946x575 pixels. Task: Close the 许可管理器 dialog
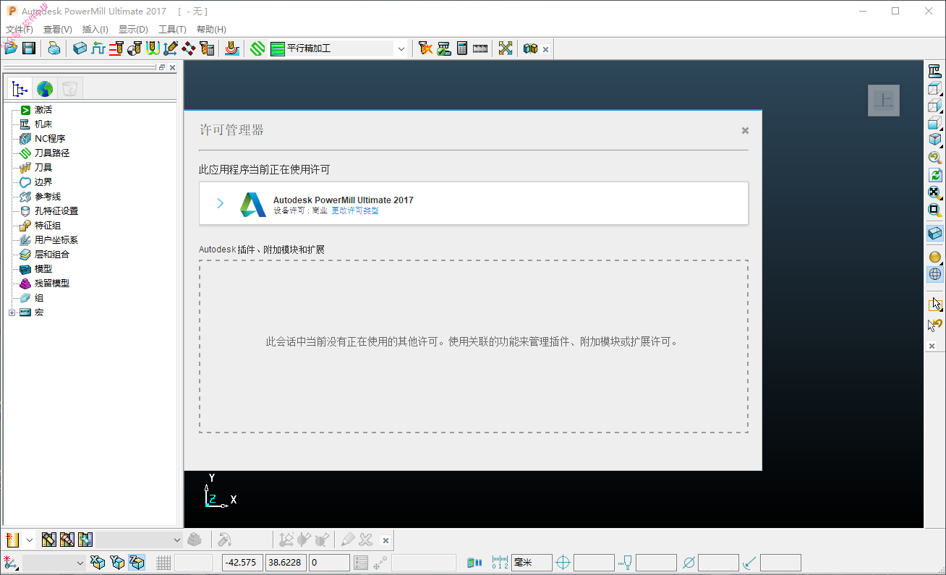[x=745, y=130]
